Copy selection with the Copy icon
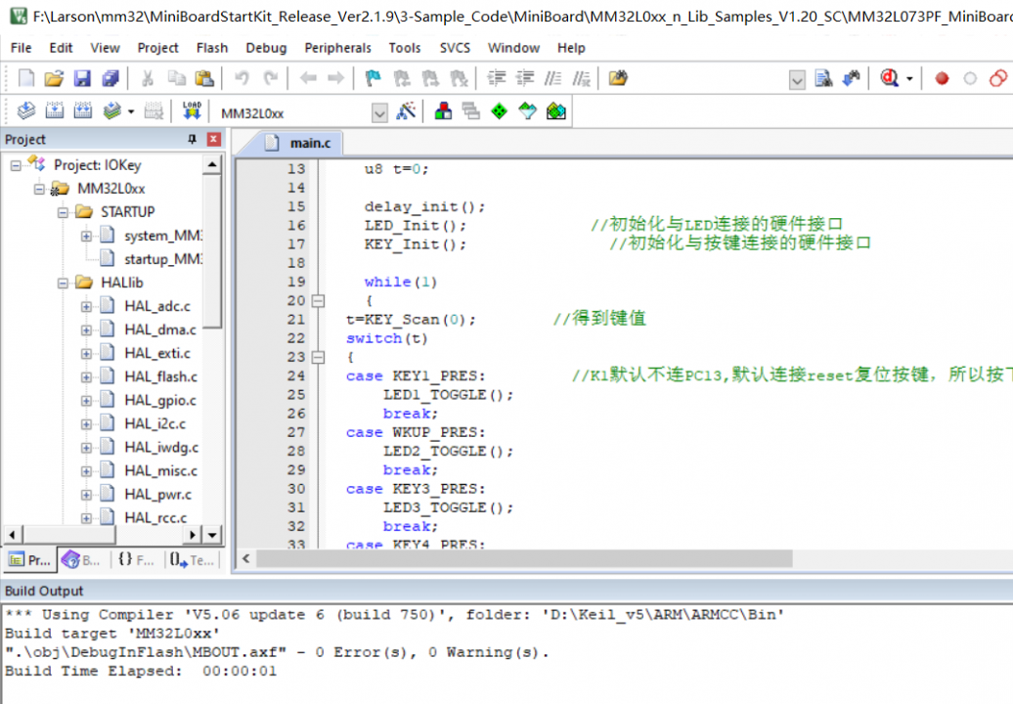Image resolution: width=1013 pixels, height=704 pixels. click(176, 78)
